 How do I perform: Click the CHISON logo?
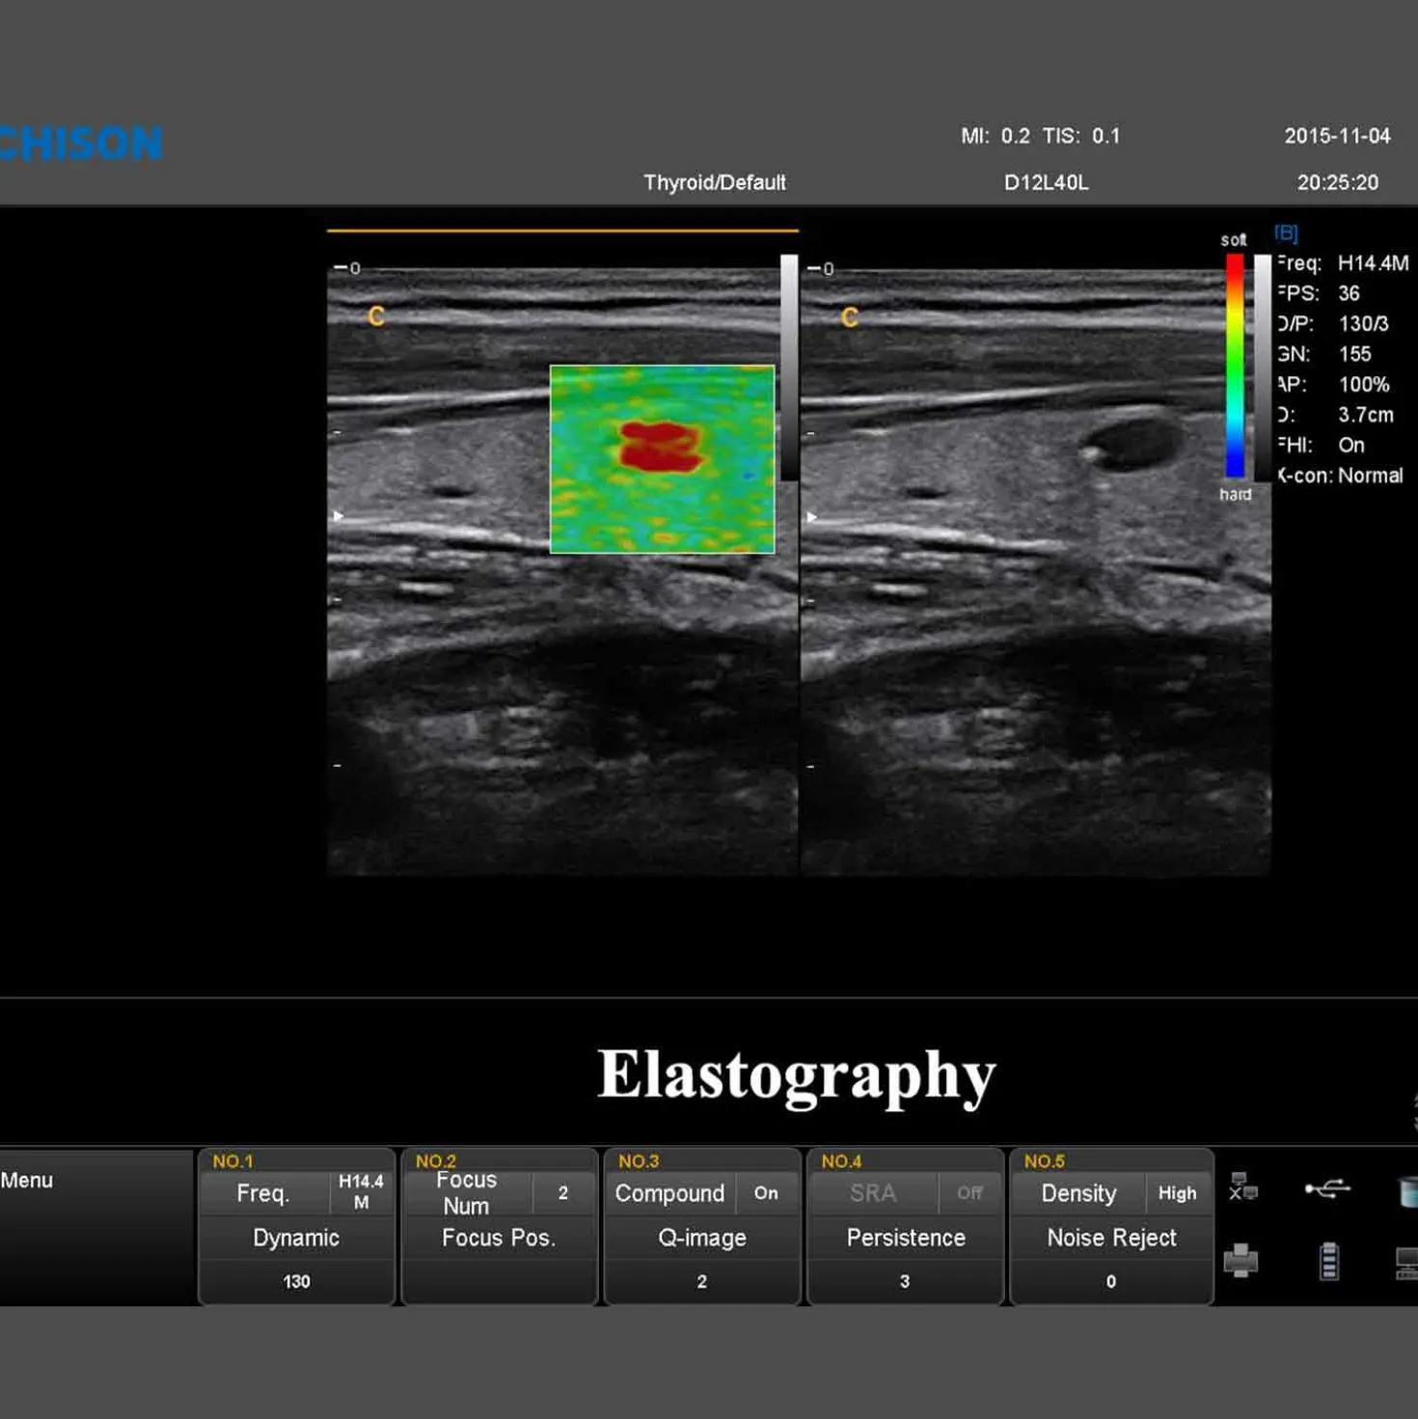[x=81, y=144]
